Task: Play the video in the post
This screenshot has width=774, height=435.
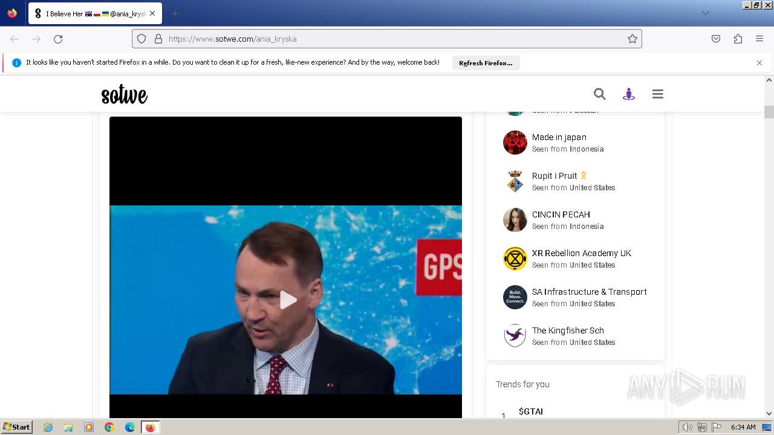Action: (288, 300)
